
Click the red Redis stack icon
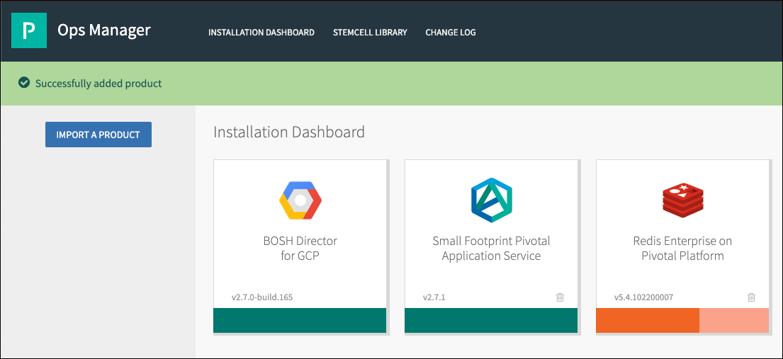click(x=682, y=201)
